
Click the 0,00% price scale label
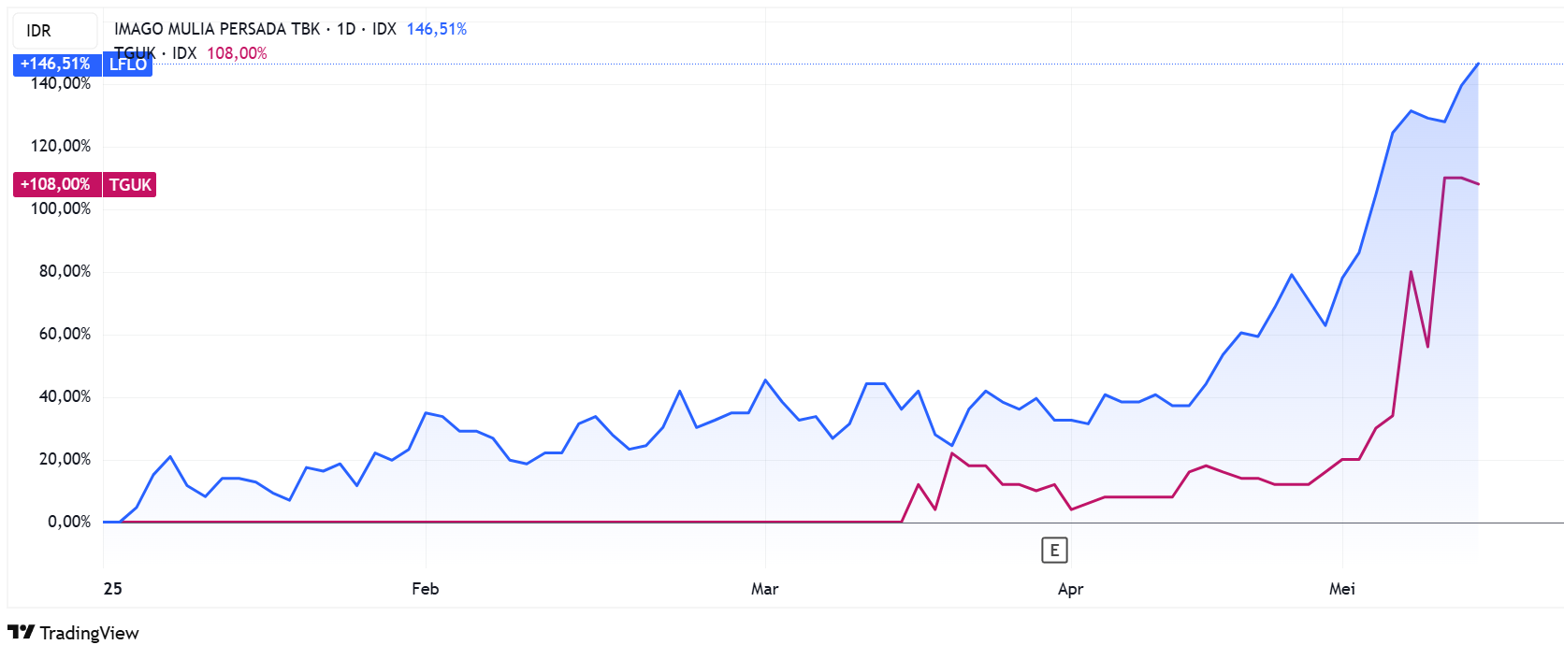pos(69,522)
